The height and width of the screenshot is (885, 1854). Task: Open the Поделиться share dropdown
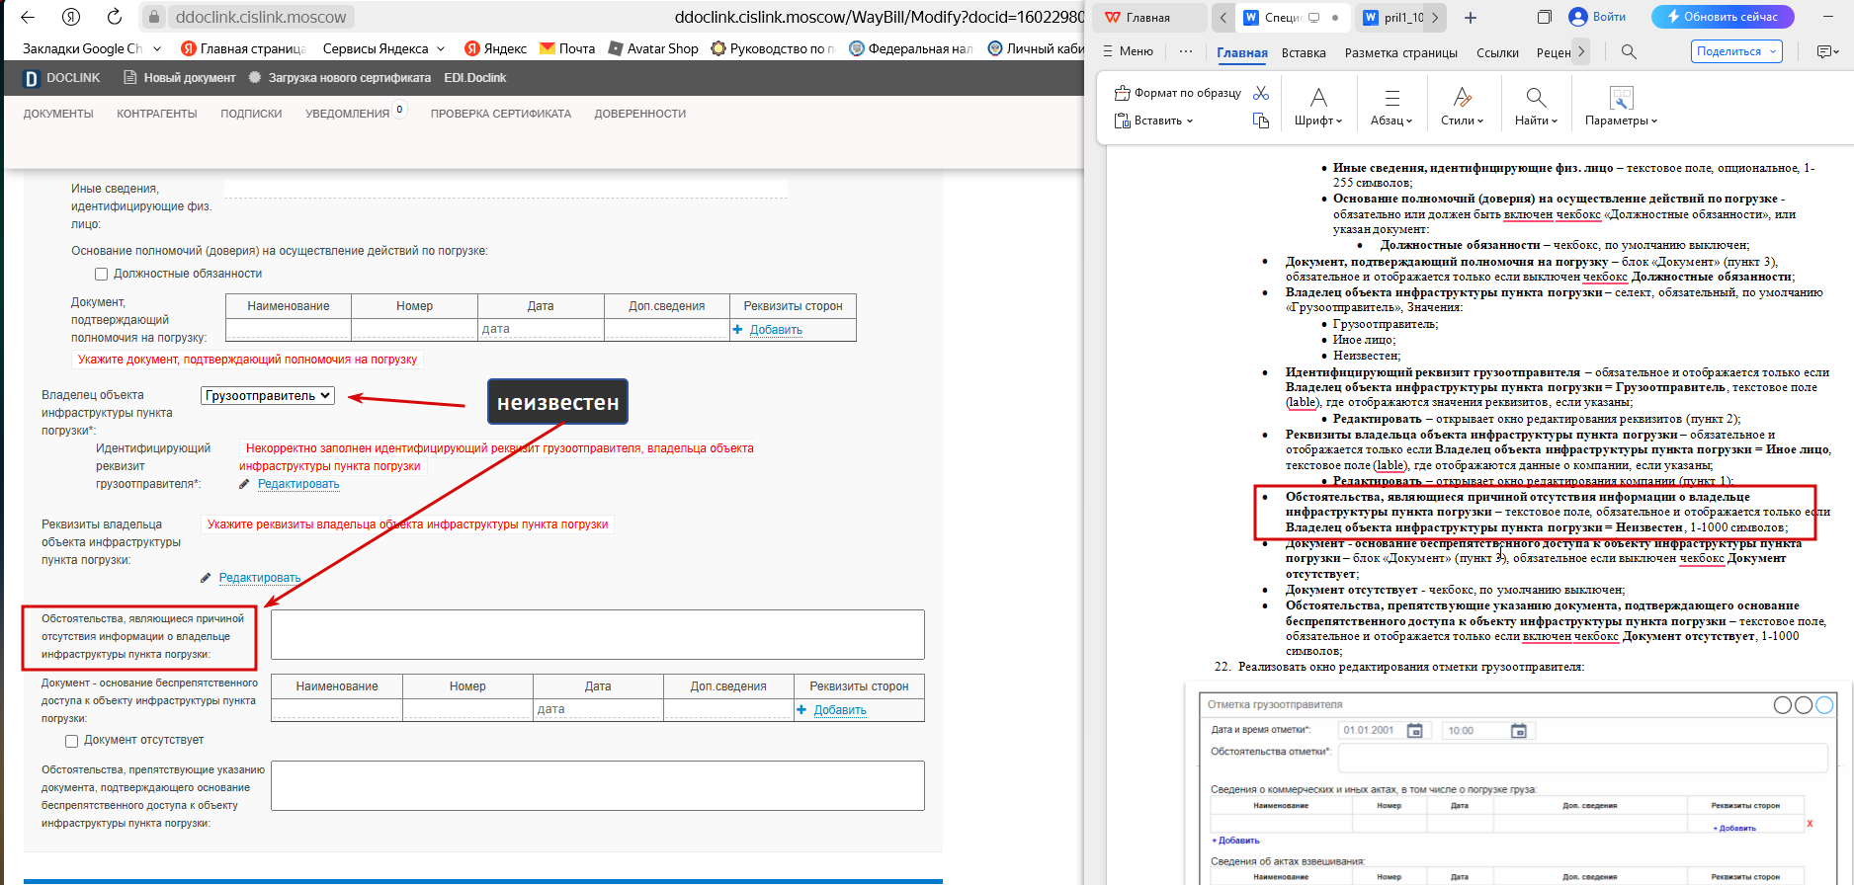point(1736,51)
